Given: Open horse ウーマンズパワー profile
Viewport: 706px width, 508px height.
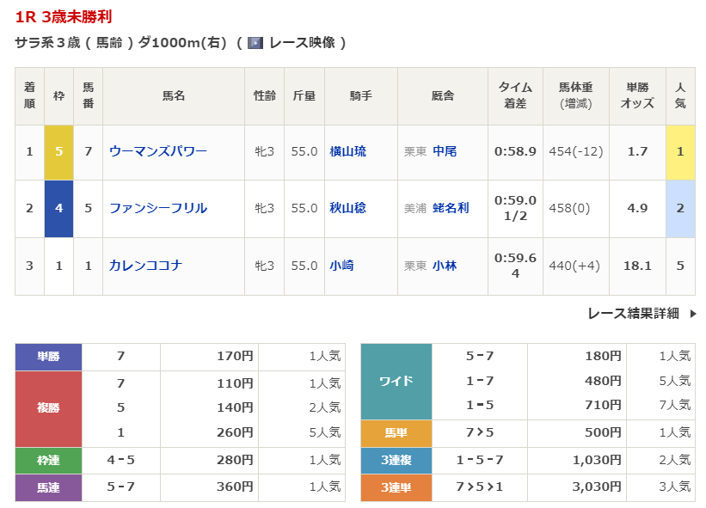Looking at the screenshot, I should pyautogui.click(x=158, y=151).
